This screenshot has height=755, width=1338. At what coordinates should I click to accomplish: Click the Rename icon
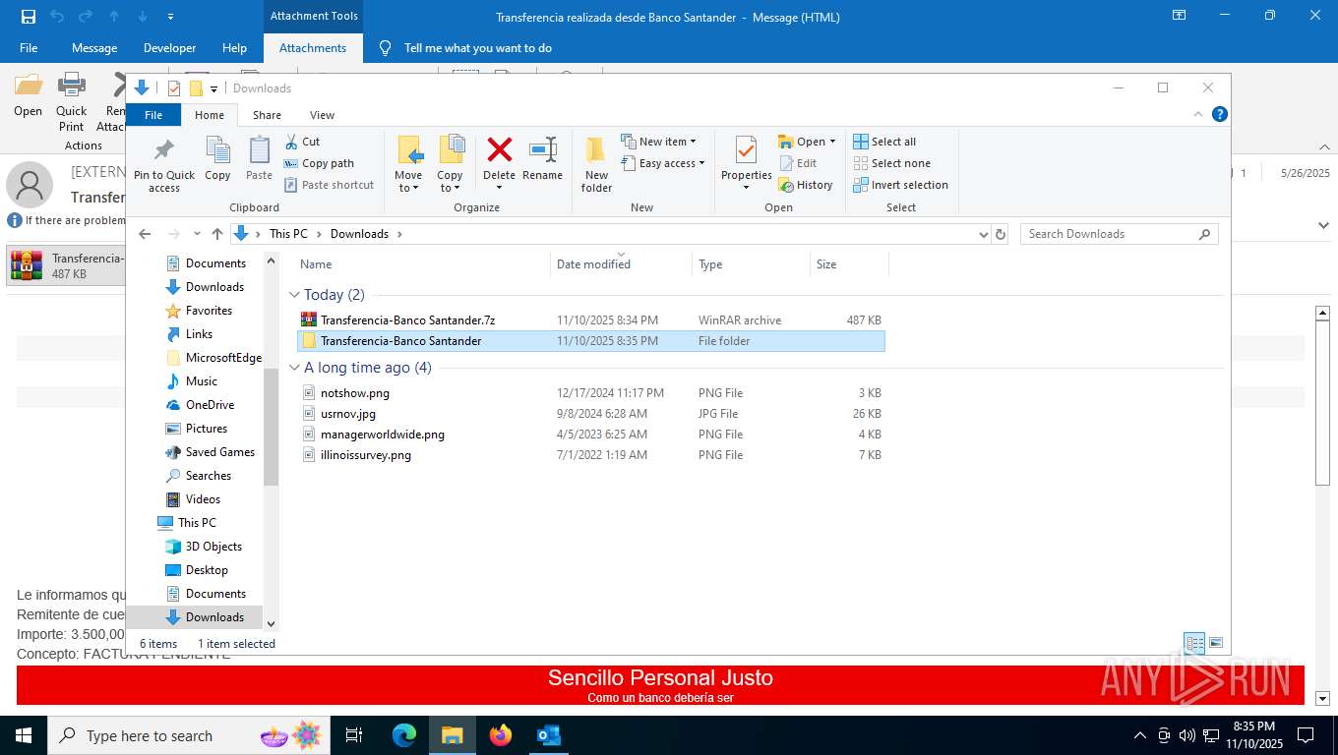pyautogui.click(x=543, y=149)
